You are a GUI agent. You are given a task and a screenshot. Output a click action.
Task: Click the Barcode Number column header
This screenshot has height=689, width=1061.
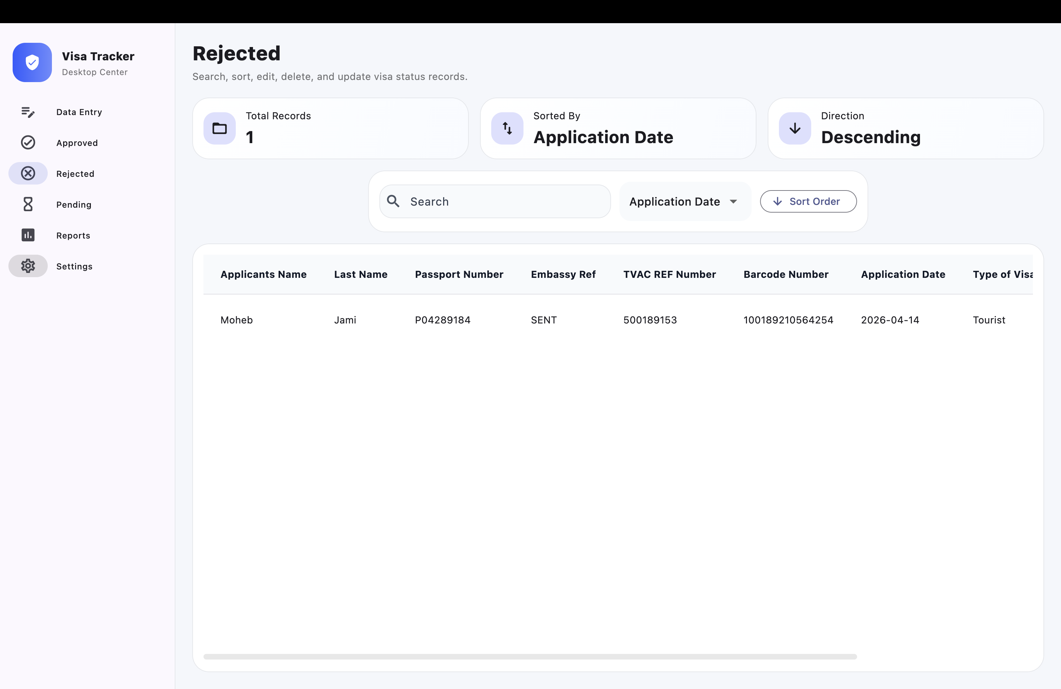click(x=786, y=275)
